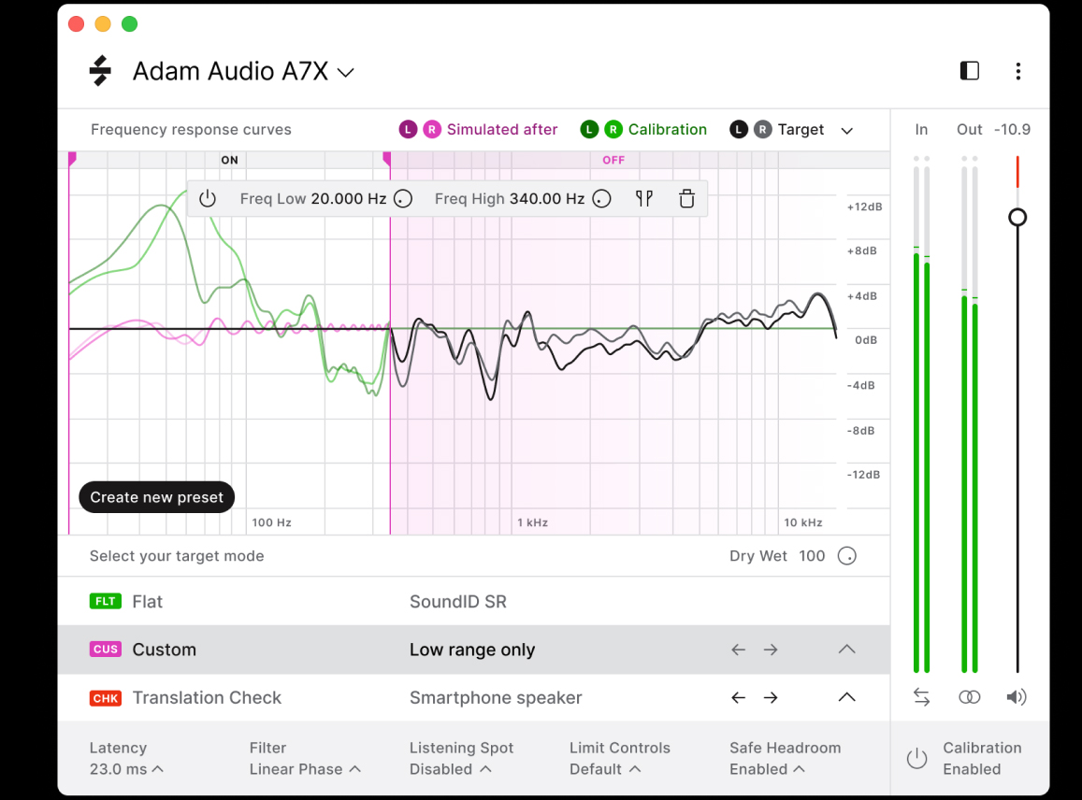1082x800 pixels.
Task: Toggle the sidebar panel layout icon
Action: pos(970,71)
